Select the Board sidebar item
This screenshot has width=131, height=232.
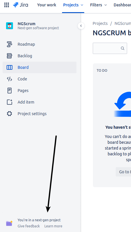[x=40, y=67]
